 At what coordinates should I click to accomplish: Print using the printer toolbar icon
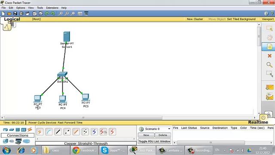pyautogui.click(x=21, y=13)
